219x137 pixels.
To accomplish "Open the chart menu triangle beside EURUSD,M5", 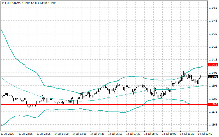I will click(3, 3).
